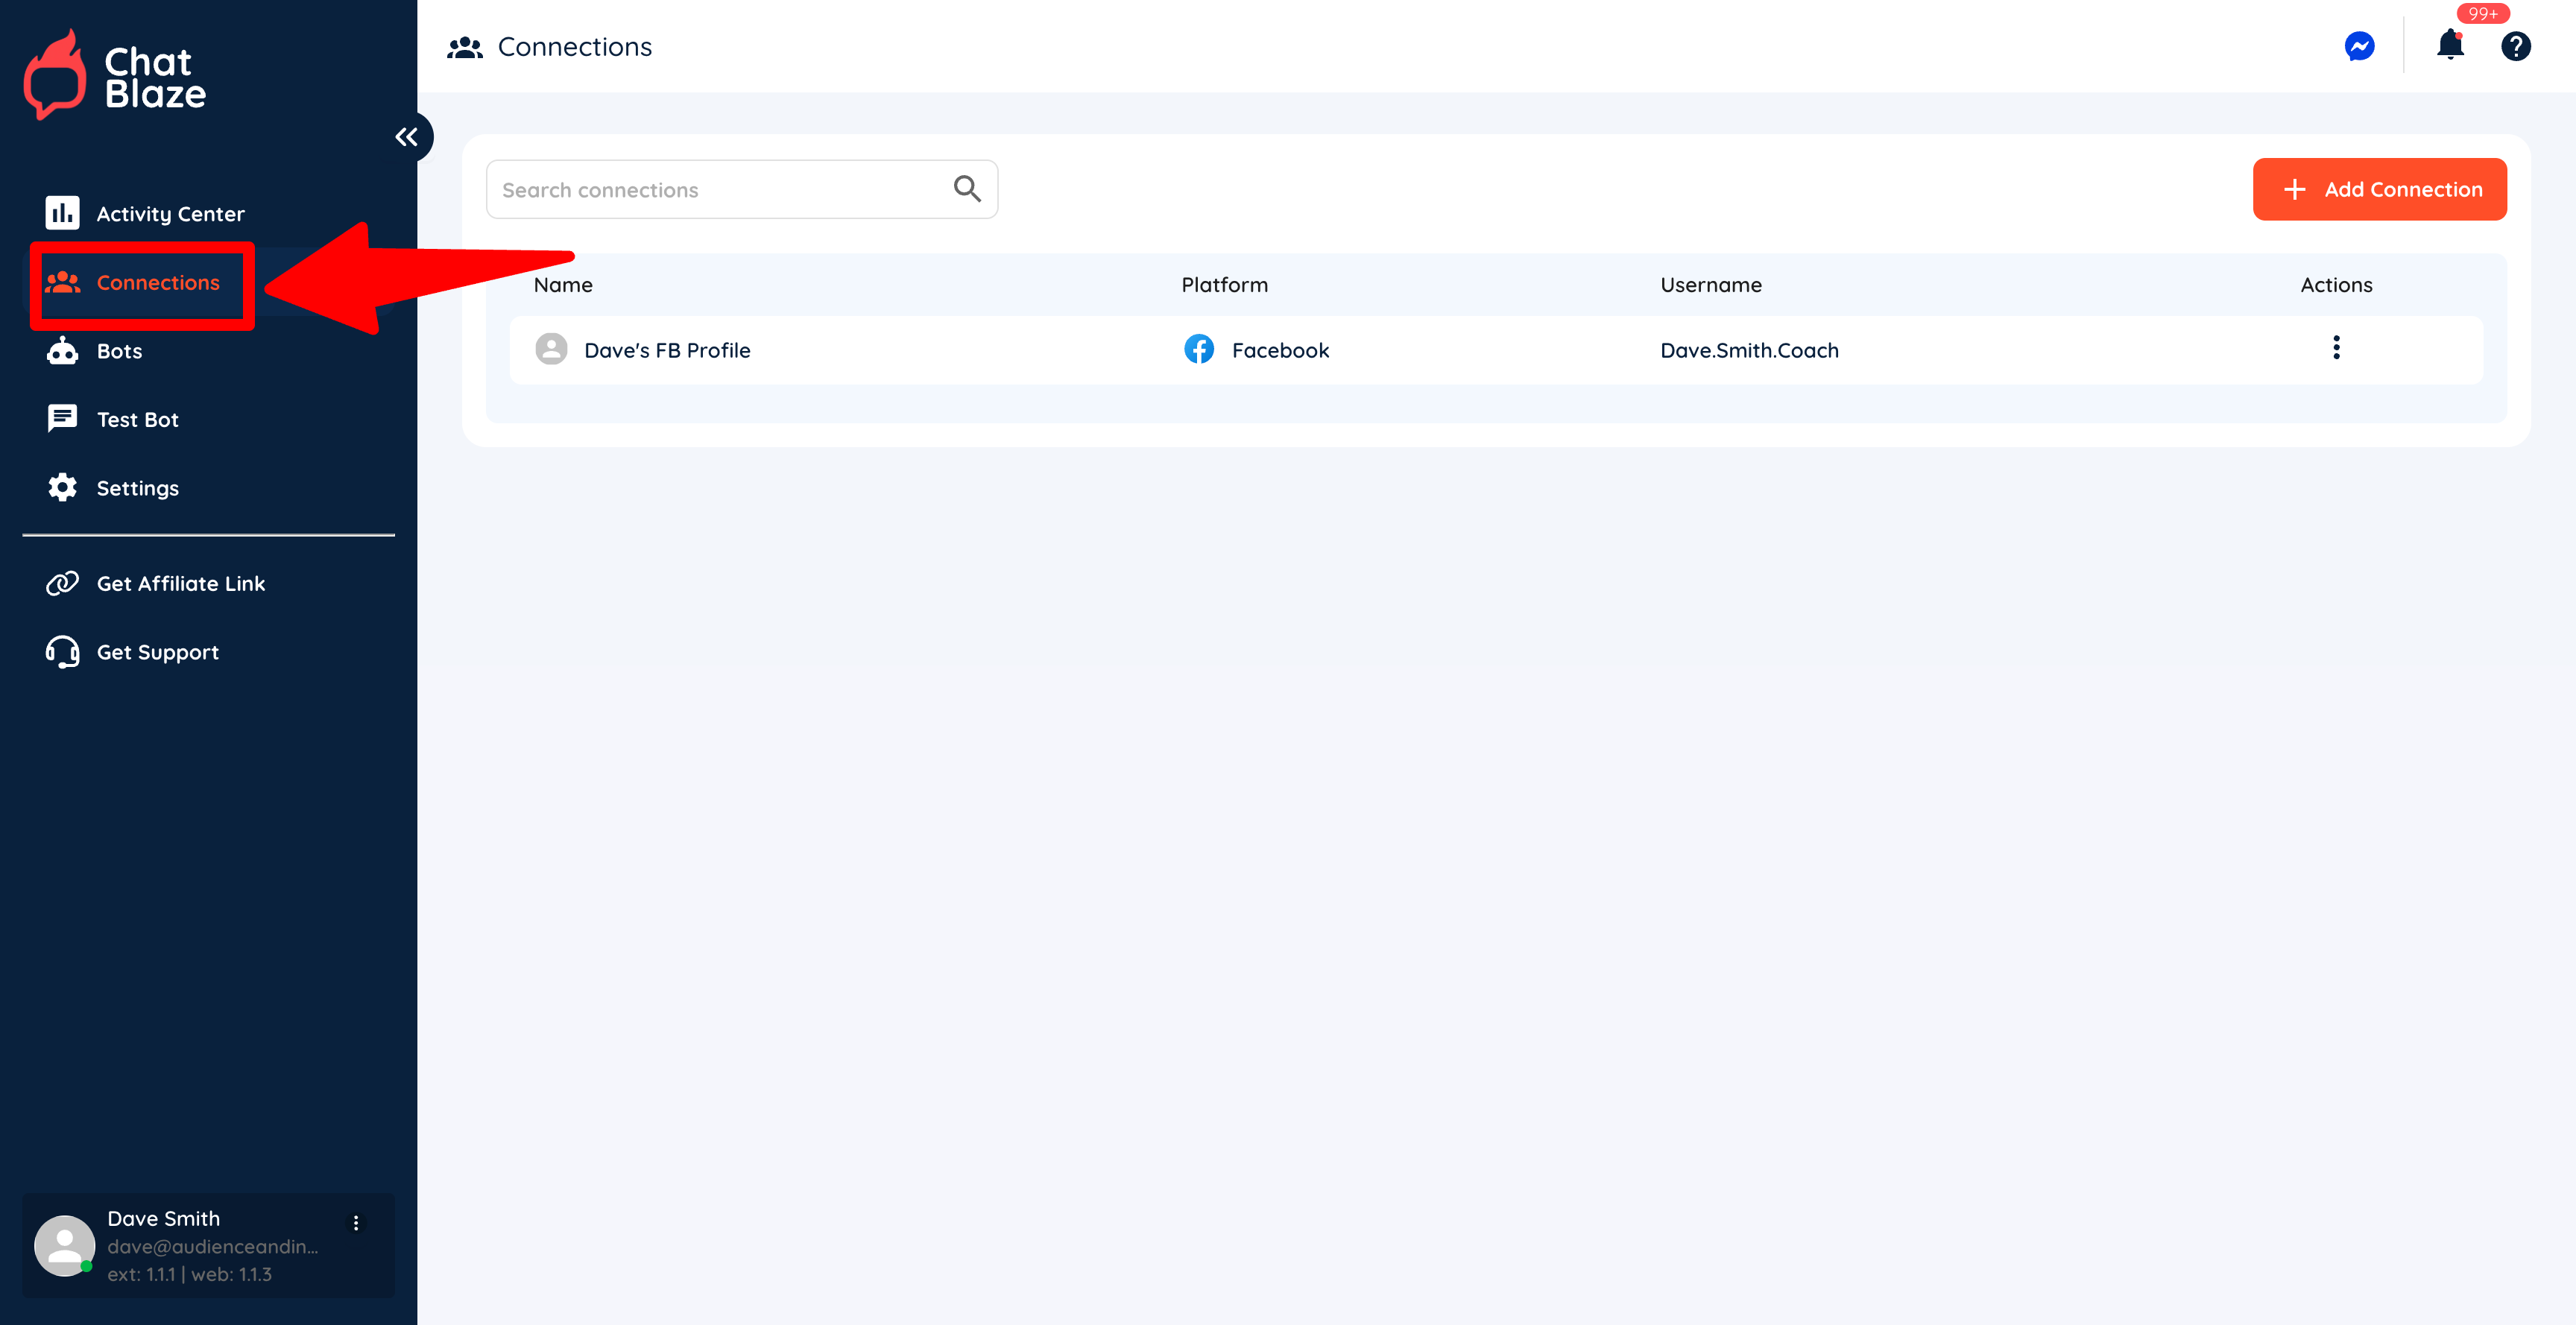Click Dave Smith's user avatar
The height and width of the screenshot is (1325, 2576).
64,1245
